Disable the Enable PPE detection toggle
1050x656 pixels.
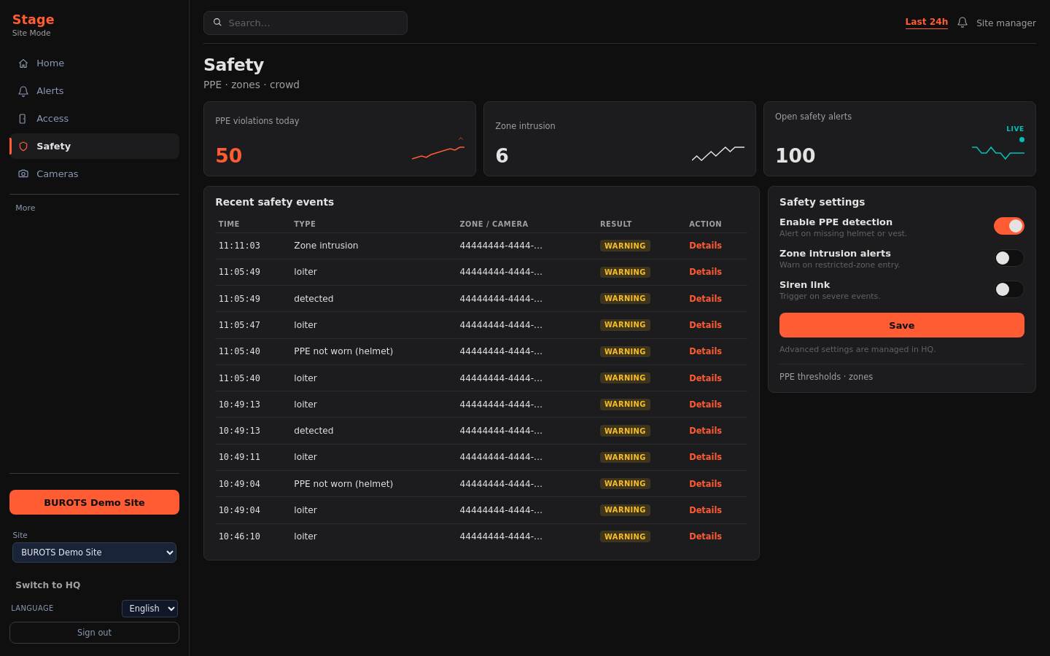pos(1009,226)
